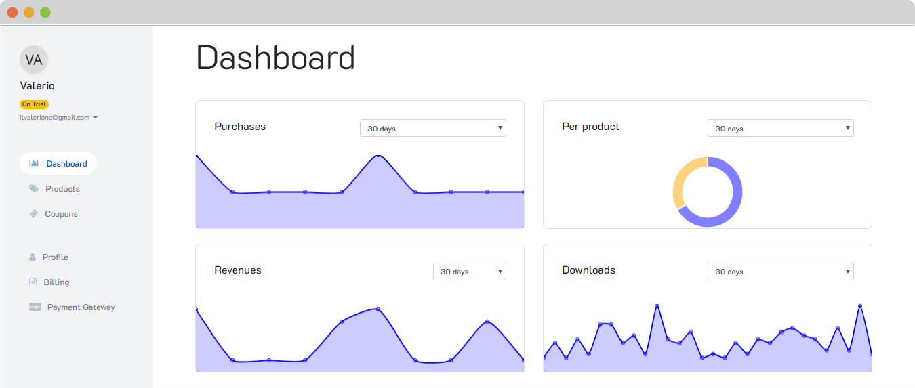Click the yellow segment of donut chart
Screen dimensions: 915x388
click(681, 179)
